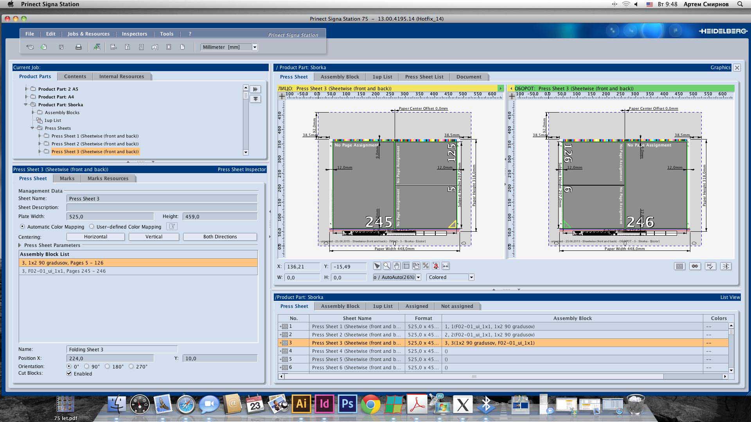
Task: Click the green-star new job toolbar icon
Action: pyautogui.click(x=44, y=47)
